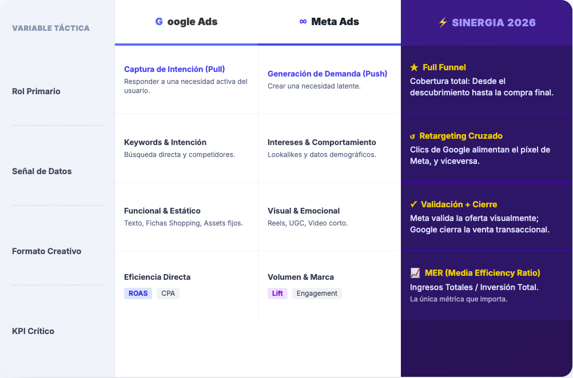This screenshot has height=378, width=573.
Task: Click the Intereses & Comportamiento heading
Action: [321, 142]
